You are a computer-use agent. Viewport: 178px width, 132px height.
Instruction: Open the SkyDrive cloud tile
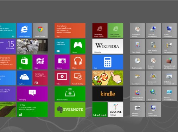pos(24,78)
